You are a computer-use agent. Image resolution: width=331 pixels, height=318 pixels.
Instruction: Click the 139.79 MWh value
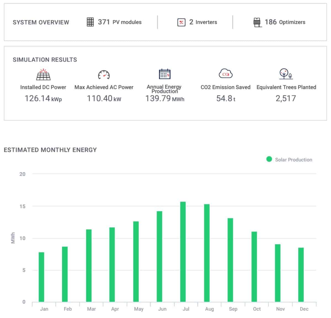click(x=165, y=98)
